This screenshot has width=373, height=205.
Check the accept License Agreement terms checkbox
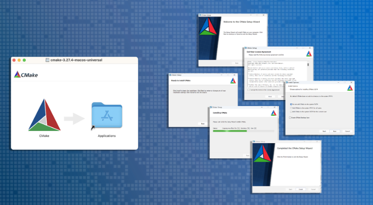[x=249, y=90]
